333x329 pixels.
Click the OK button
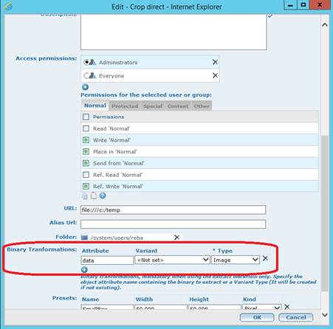257,317
